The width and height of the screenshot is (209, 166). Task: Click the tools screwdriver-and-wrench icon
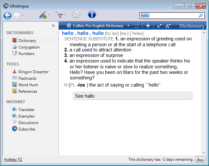pyautogui.click(x=43, y=14)
